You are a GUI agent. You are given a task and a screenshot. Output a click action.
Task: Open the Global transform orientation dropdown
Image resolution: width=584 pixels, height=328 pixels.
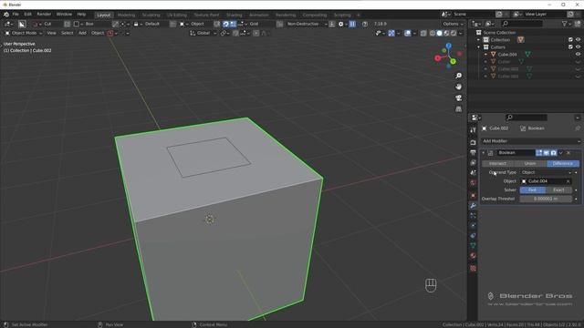point(203,33)
